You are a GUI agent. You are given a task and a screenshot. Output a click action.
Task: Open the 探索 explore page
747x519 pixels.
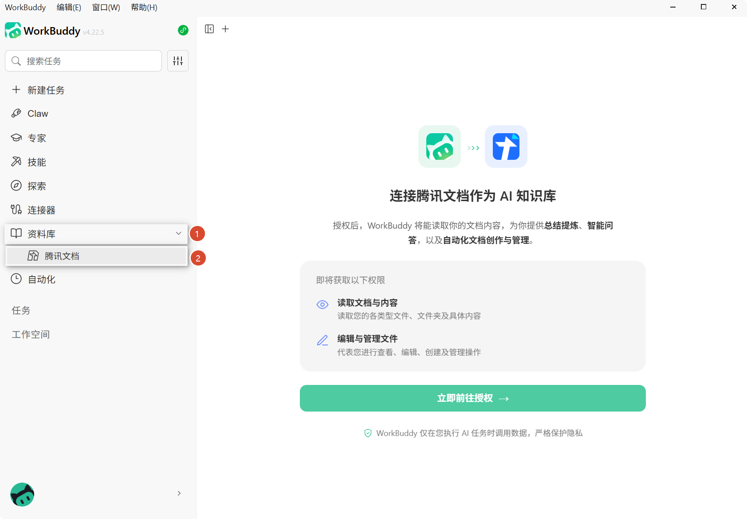(96, 186)
